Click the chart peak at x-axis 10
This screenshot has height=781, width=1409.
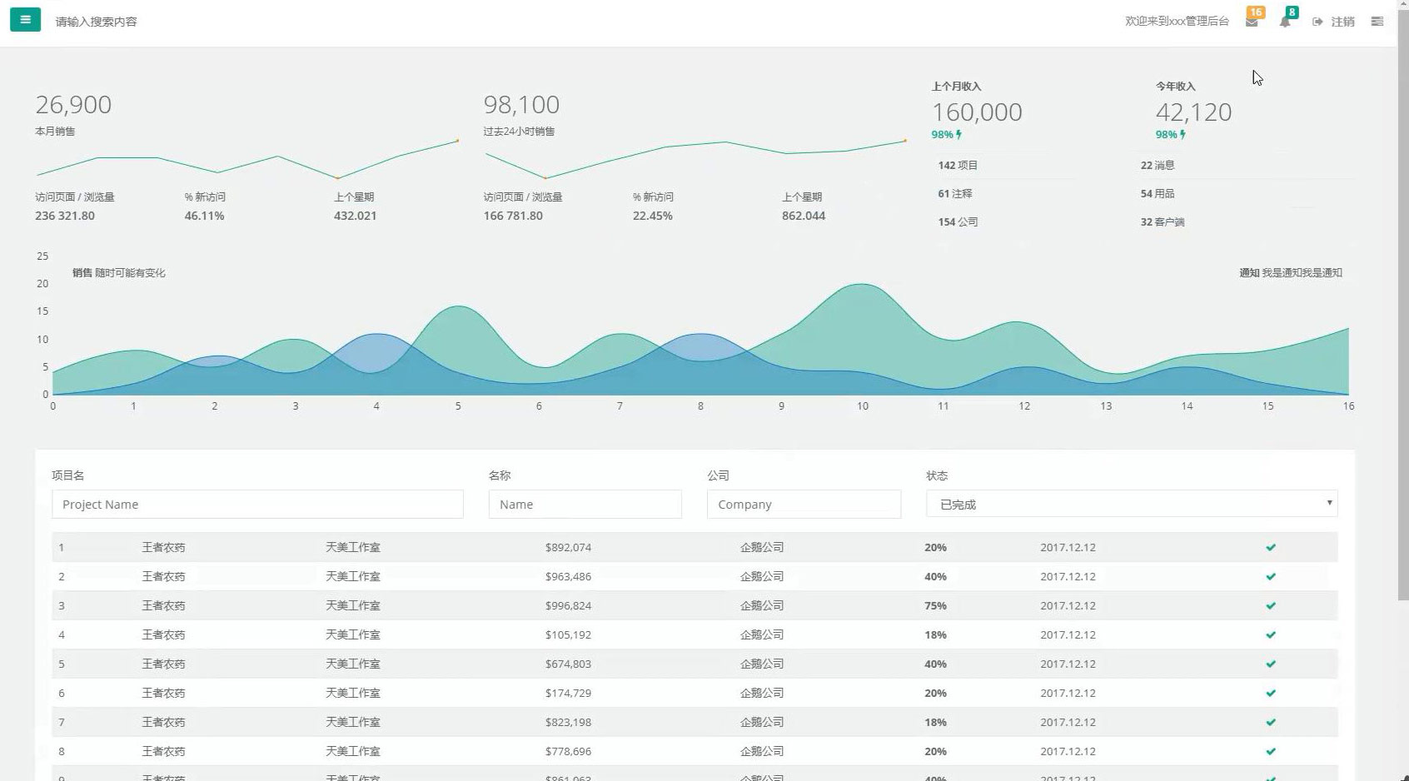(862, 286)
